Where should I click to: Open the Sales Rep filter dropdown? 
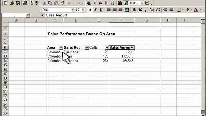point(87,48)
